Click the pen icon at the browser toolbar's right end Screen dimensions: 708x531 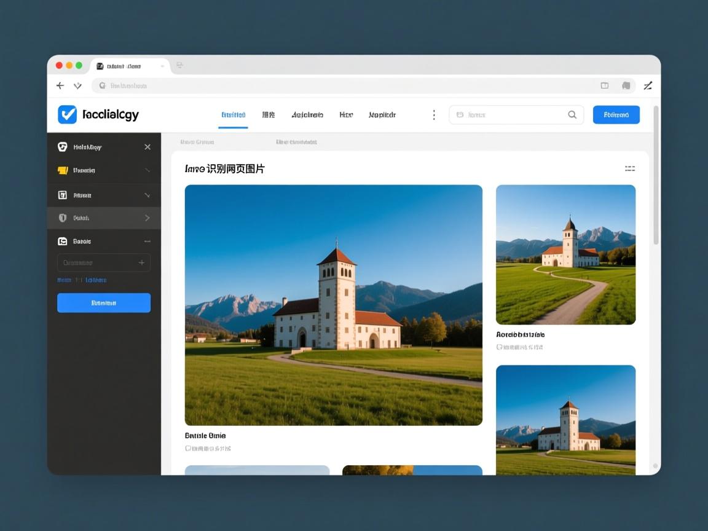click(648, 86)
